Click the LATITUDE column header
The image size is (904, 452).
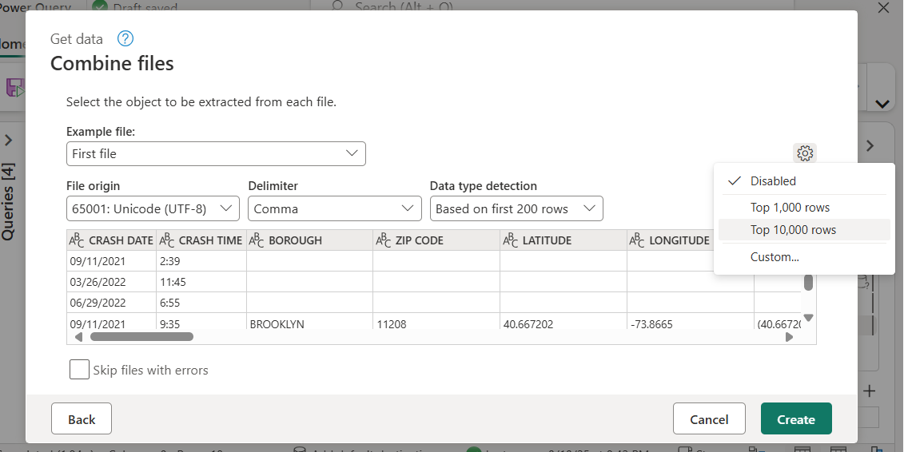[564, 240]
